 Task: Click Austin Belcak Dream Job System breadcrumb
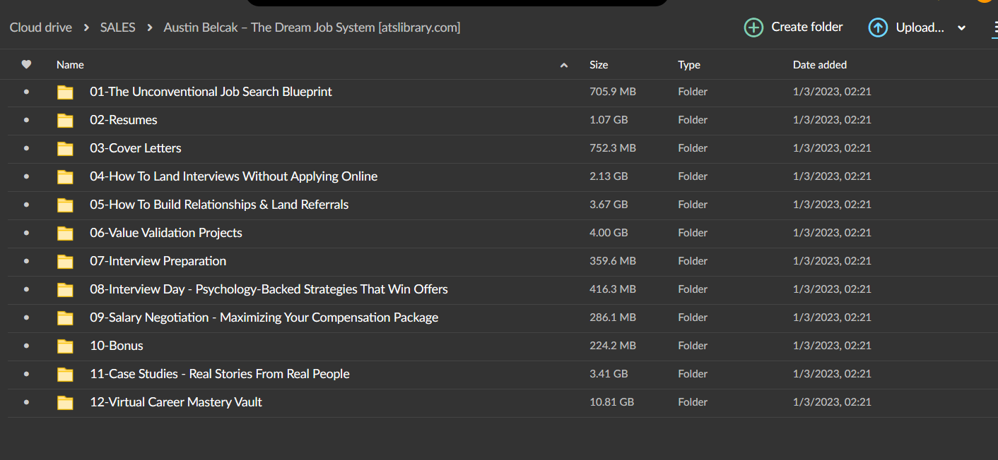[x=312, y=28]
